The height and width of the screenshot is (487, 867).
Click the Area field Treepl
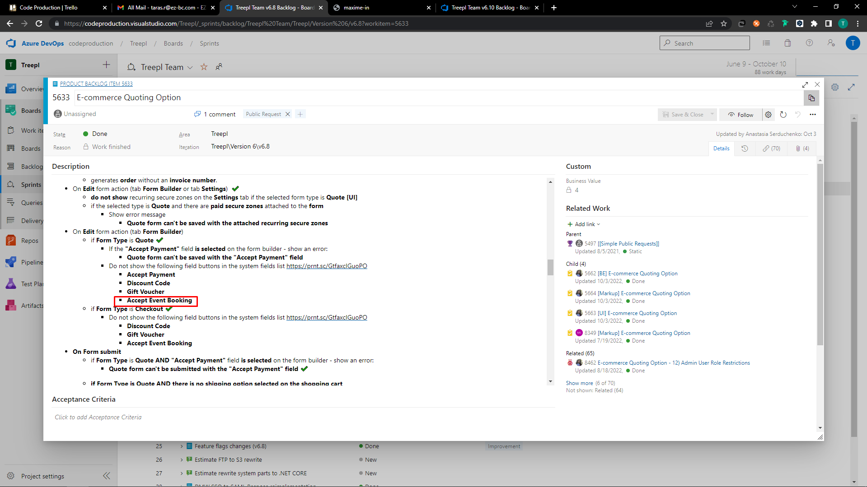point(219,134)
